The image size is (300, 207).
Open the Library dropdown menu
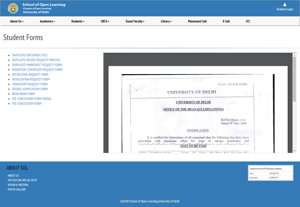click(166, 21)
